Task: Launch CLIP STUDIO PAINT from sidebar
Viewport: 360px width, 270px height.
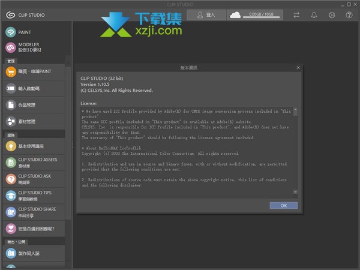Action: coord(11,32)
